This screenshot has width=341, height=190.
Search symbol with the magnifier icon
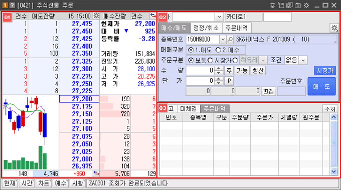tap(230, 39)
